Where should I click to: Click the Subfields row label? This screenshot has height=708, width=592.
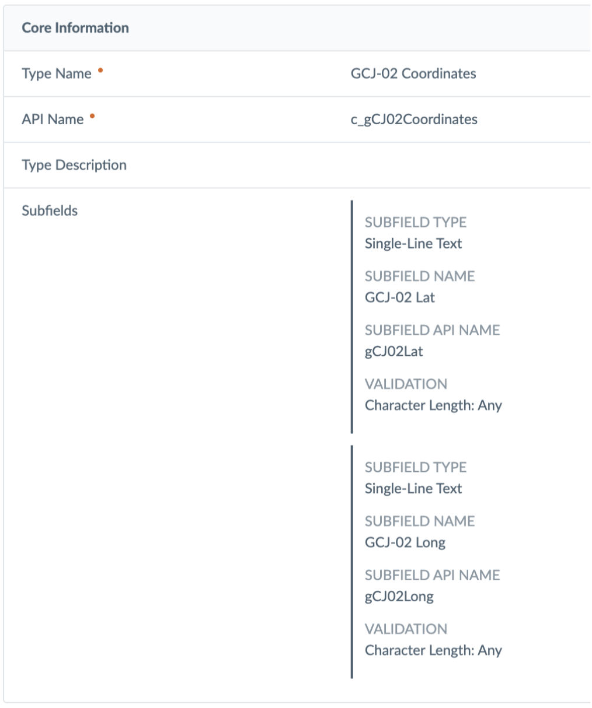[x=50, y=211]
